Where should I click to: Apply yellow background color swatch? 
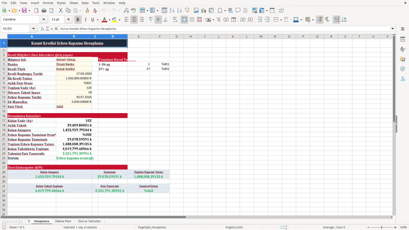(115, 20)
